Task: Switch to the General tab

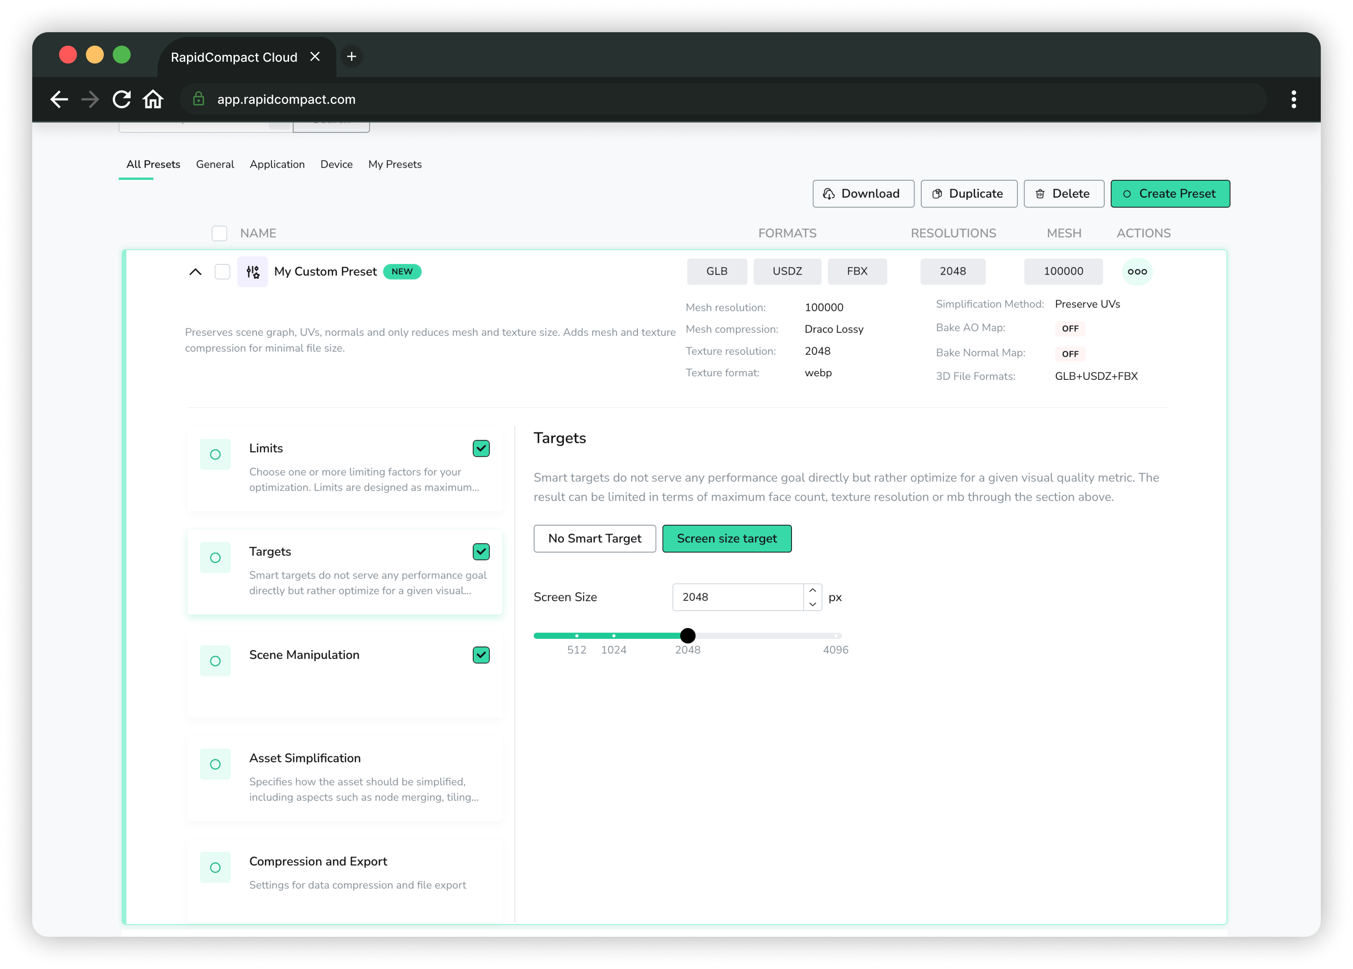Action: (x=215, y=164)
